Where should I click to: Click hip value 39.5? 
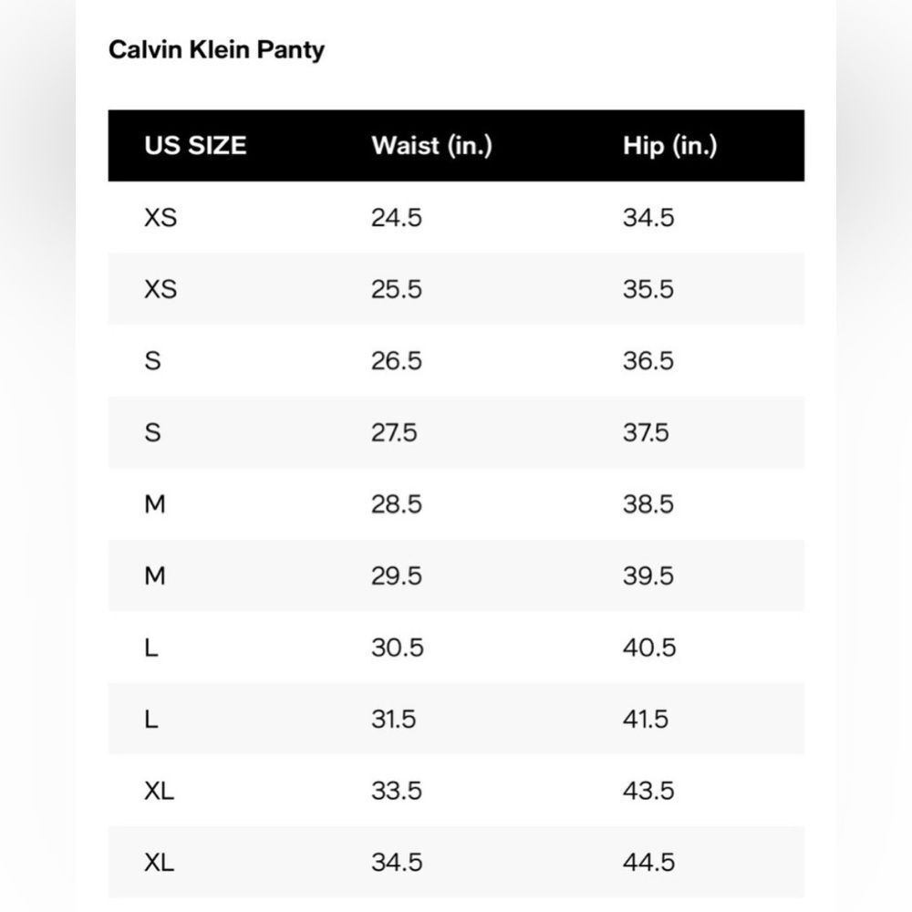click(x=648, y=575)
